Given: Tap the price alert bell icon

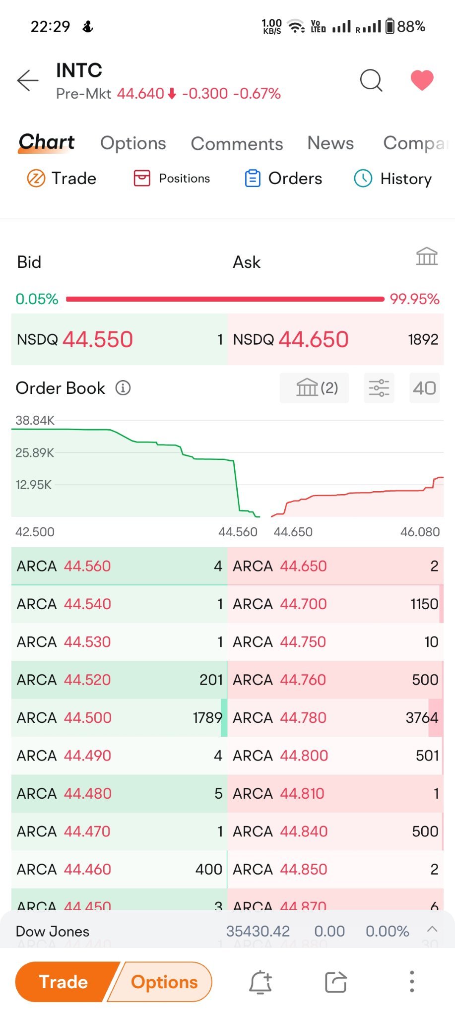Looking at the screenshot, I should coord(260,982).
